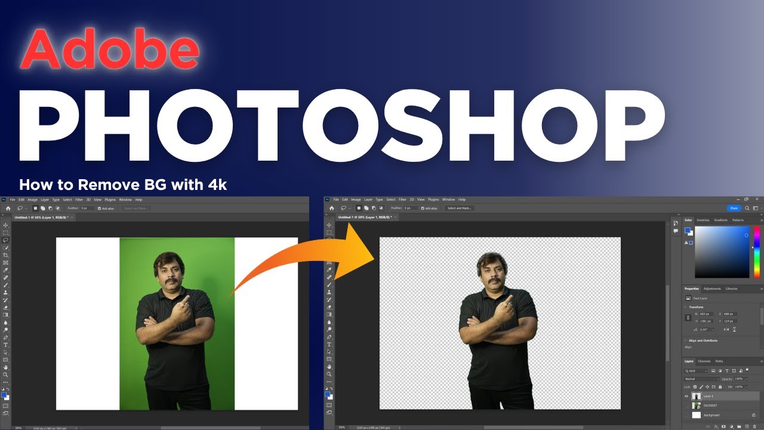Show the Background layer via visibility box
Screen dimensions: 764x430
click(686, 415)
